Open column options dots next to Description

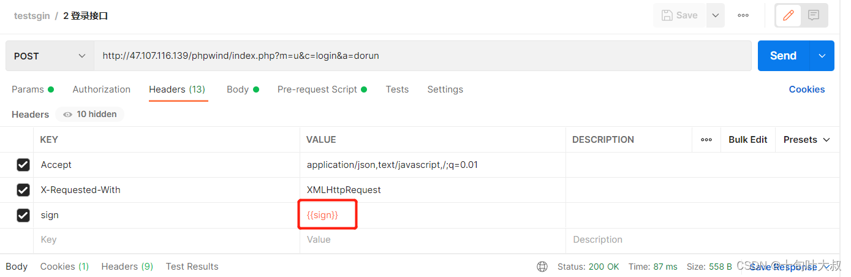pyautogui.click(x=706, y=140)
